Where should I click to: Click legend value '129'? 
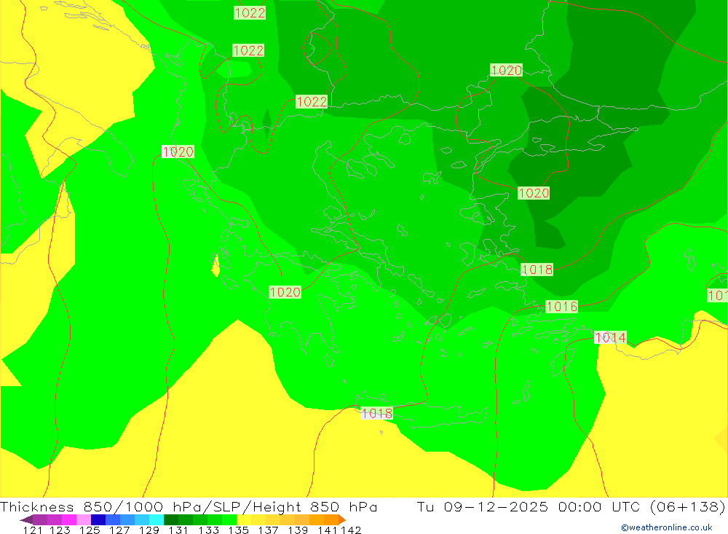click(x=149, y=530)
